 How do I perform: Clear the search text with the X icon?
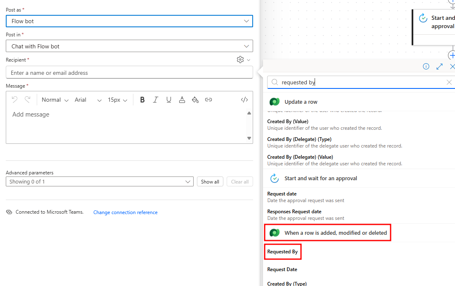pyautogui.click(x=449, y=83)
